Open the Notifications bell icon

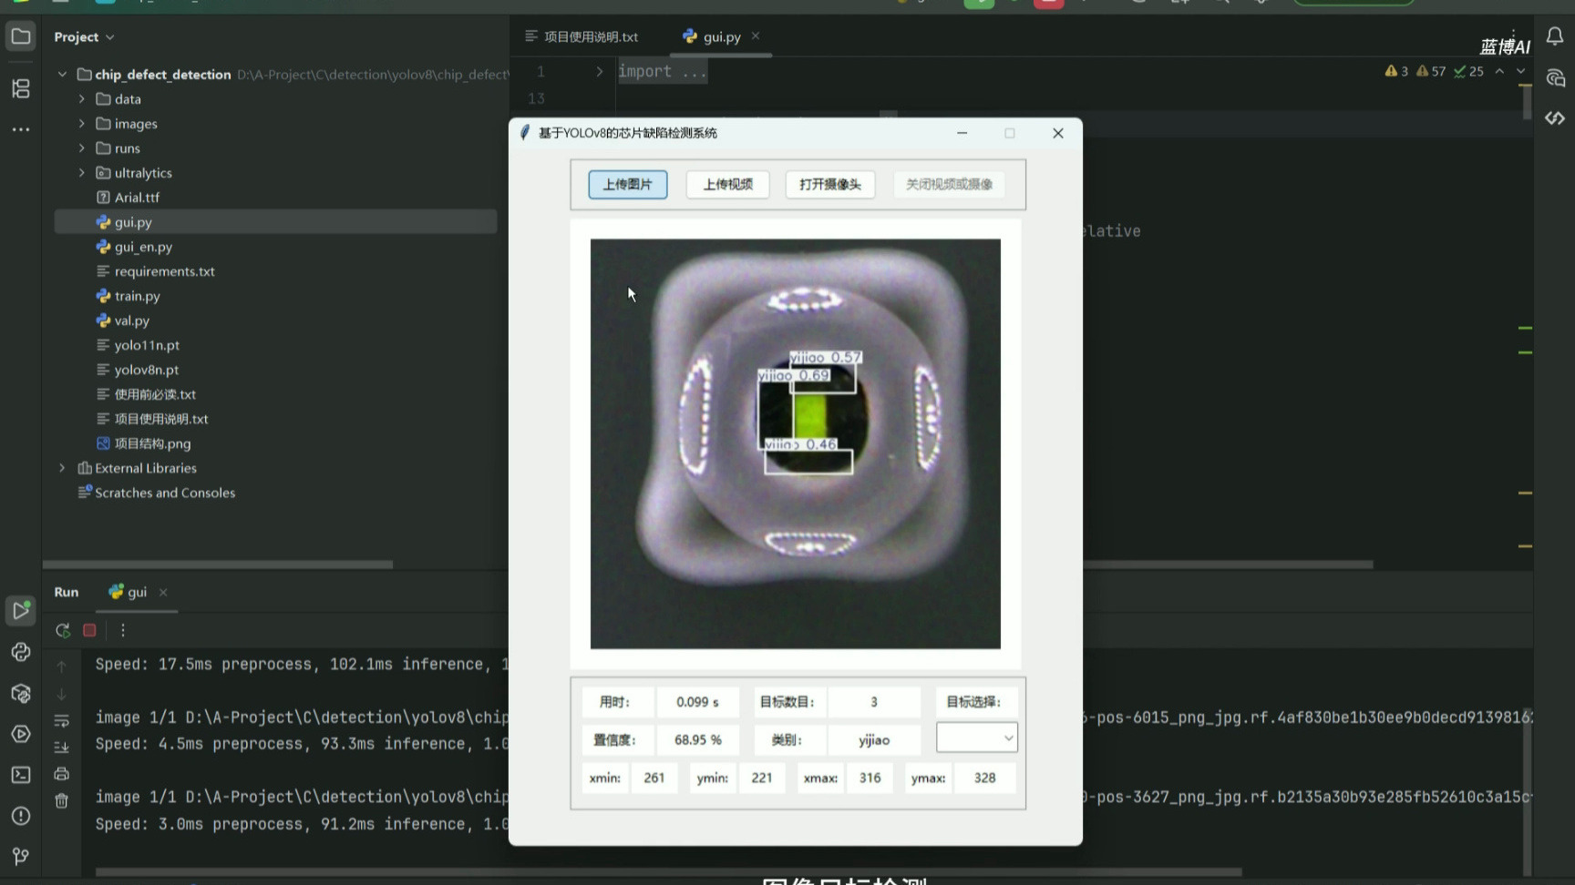(1555, 36)
